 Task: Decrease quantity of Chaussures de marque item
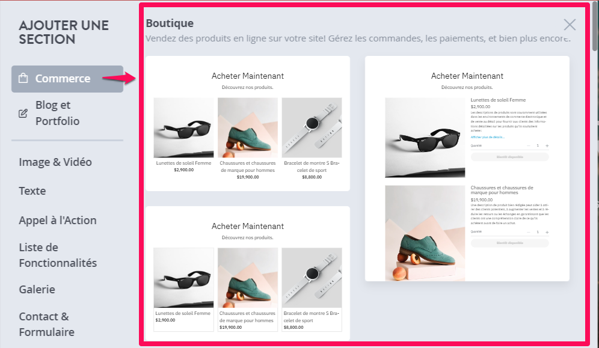[529, 232]
